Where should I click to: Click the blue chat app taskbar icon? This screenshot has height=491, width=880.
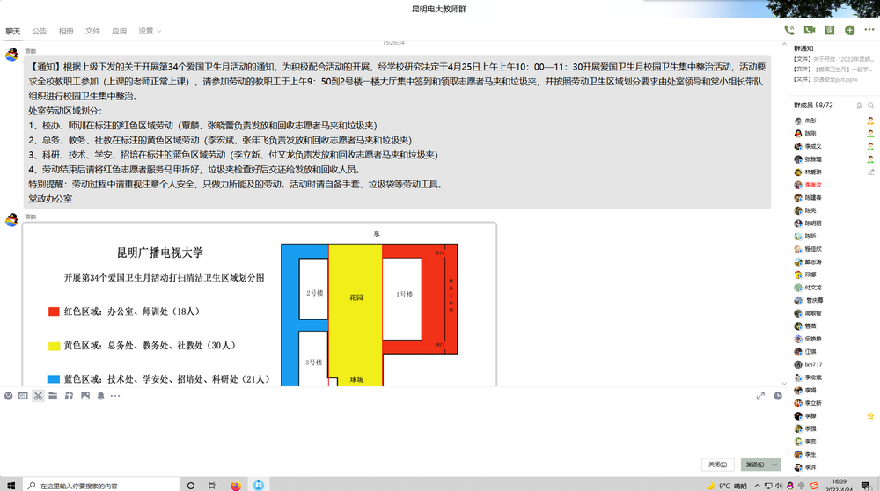pos(259,486)
